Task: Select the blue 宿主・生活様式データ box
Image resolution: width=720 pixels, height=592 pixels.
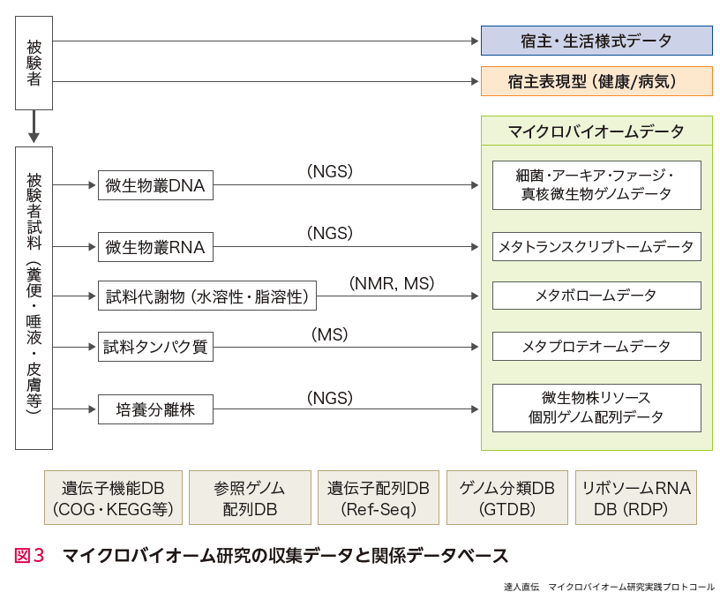Action: click(x=596, y=41)
